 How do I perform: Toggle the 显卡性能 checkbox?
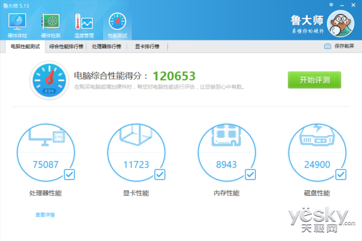coord(160,175)
